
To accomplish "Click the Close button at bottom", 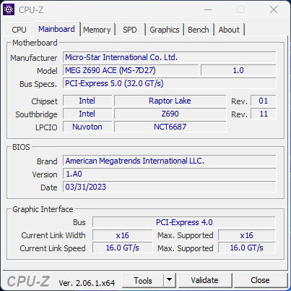I will click(260, 280).
